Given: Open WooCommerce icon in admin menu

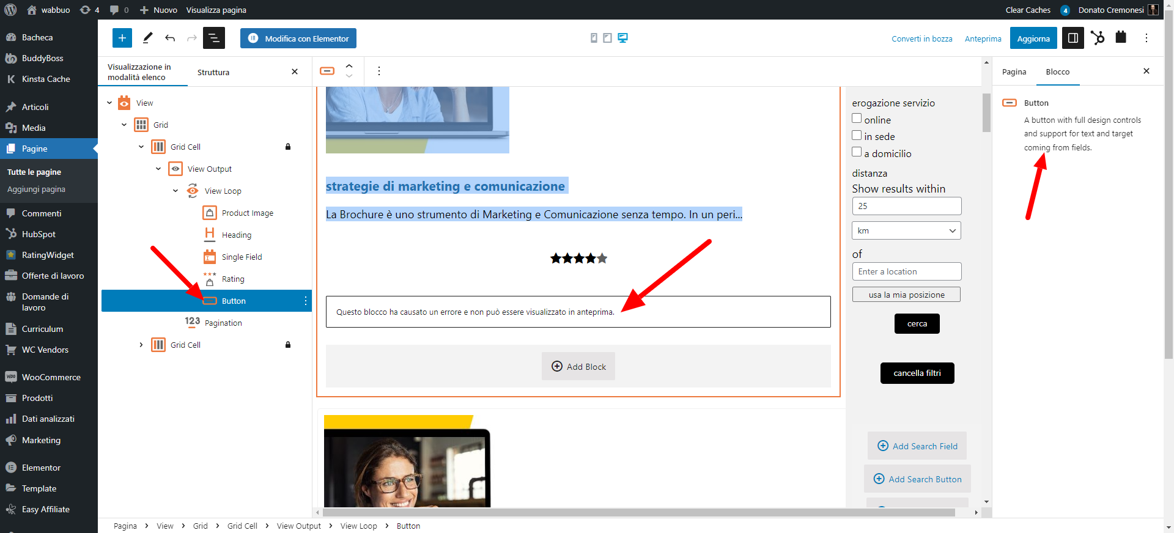Looking at the screenshot, I should [x=11, y=377].
